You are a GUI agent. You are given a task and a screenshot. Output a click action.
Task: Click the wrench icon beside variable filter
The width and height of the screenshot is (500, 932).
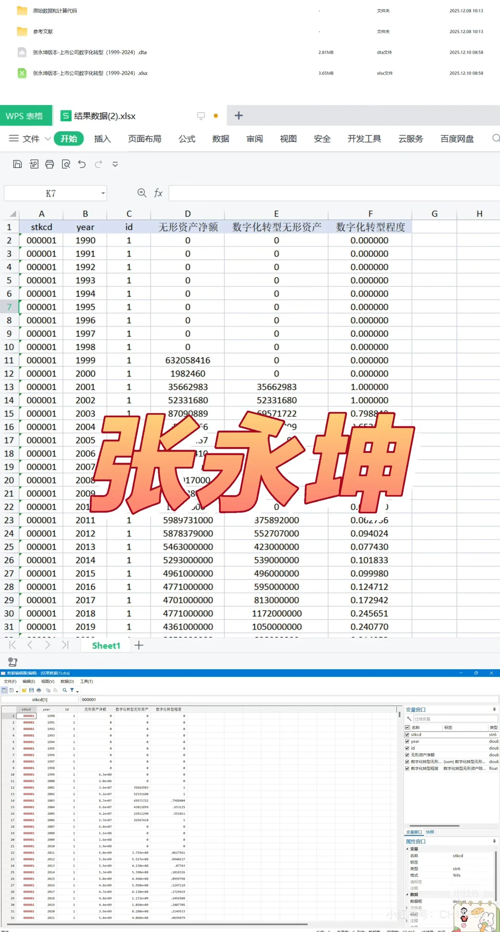point(409,718)
